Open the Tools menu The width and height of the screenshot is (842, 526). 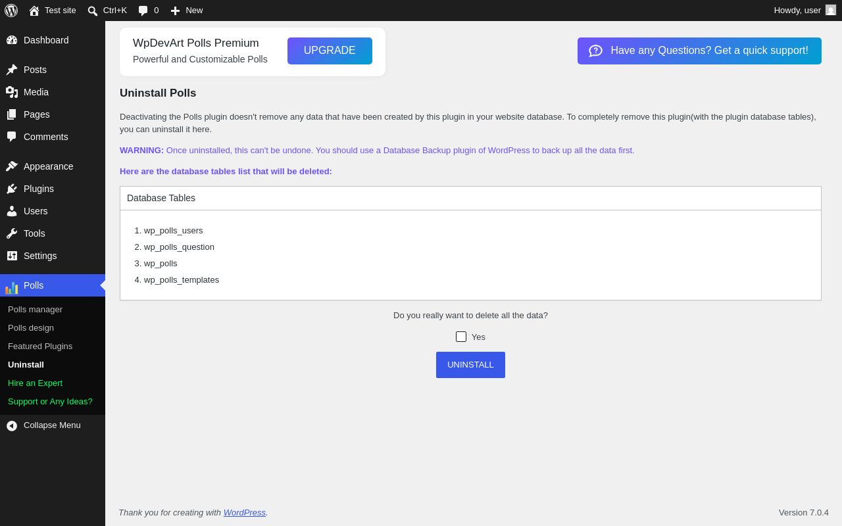pyautogui.click(x=53, y=233)
